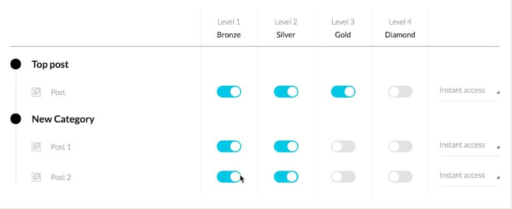Disable Bronze access for Post
This screenshot has width=512, height=209.
(229, 92)
